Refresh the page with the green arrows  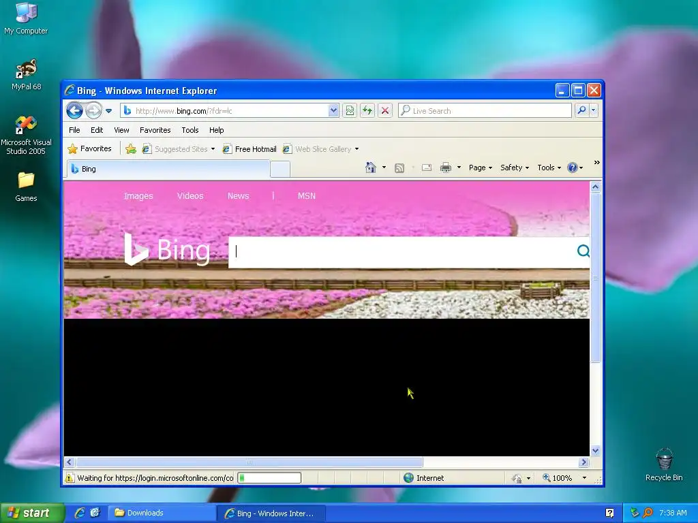pyautogui.click(x=367, y=111)
